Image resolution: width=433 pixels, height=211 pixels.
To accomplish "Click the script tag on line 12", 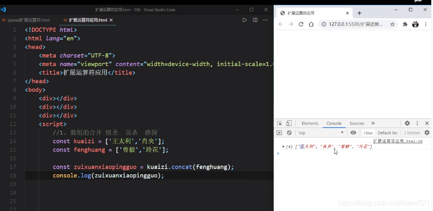I will [52, 124].
